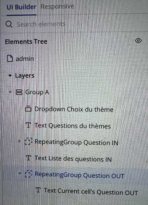Collapse the Layers section arrow

coord(10,75)
